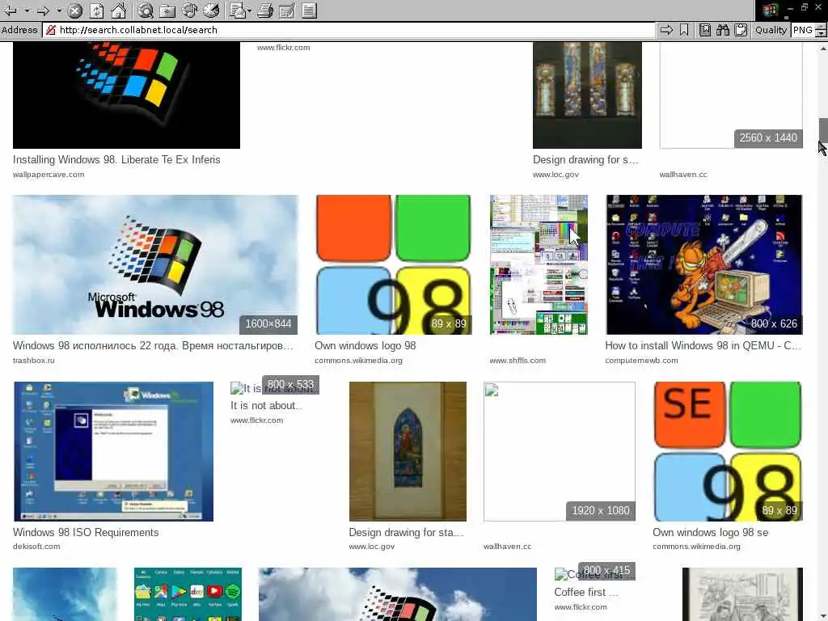The image size is (828, 621).
Task: Open the Favorites folder toolbar icon
Action: 167,10
